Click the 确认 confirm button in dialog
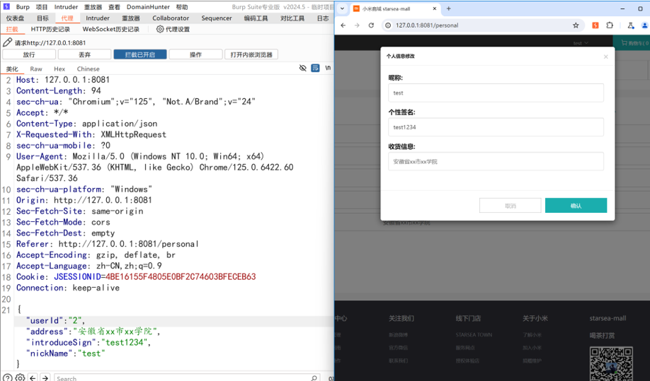 point(576,206)
